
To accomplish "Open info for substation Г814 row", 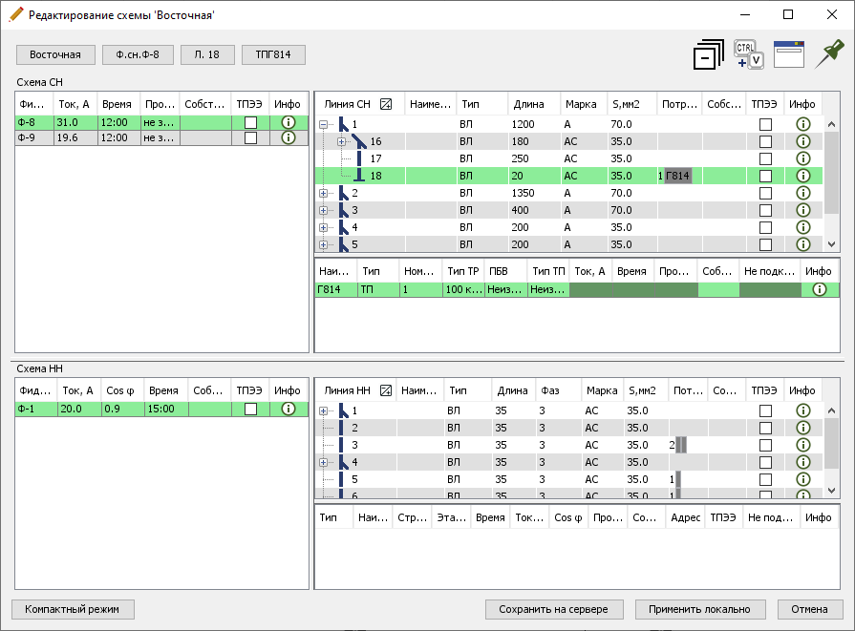I will tap(820, 289).
